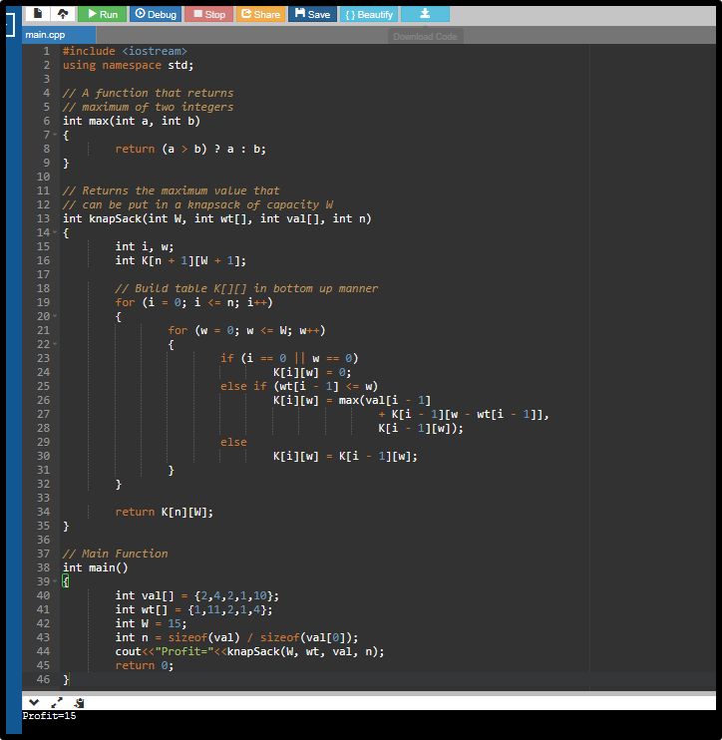Fold the main function block at line 39
The height and width of the screenshot is (740, 722).
point(55,581)
